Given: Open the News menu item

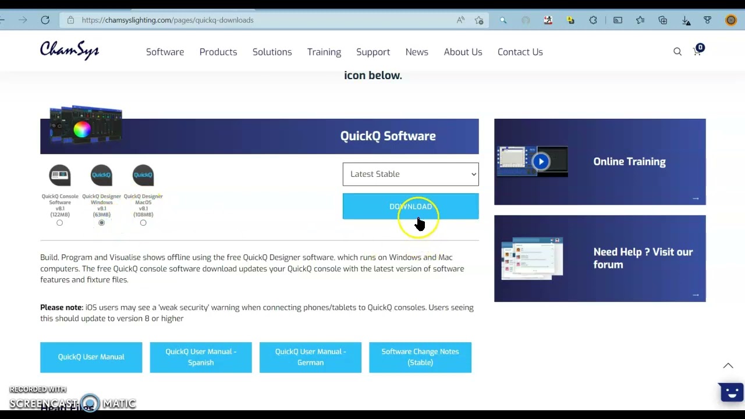Looking at the screenshot, I should pos(417,52).
